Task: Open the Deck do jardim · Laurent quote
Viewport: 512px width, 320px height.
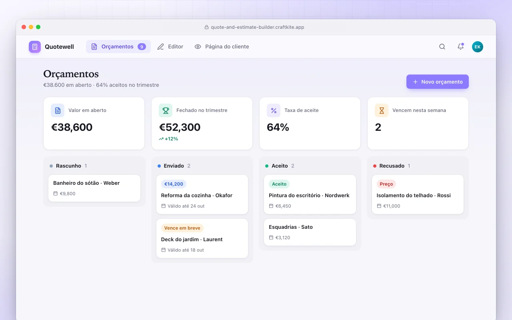Action: pyautogui.click(x=202, y=238)
